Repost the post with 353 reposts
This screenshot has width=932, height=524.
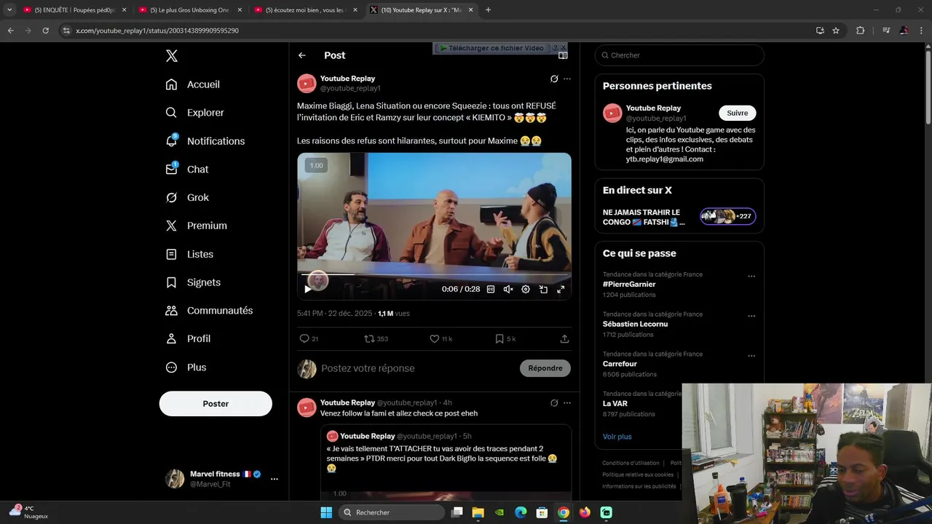click(x=376, y=339)
